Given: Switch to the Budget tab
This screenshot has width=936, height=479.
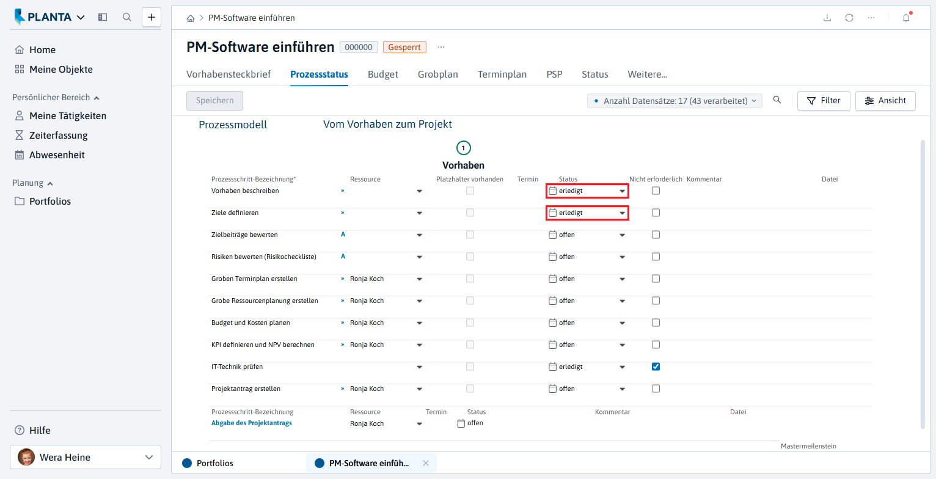Looking at the screenshot, I should pyautogui.click(x=383, y=75).
